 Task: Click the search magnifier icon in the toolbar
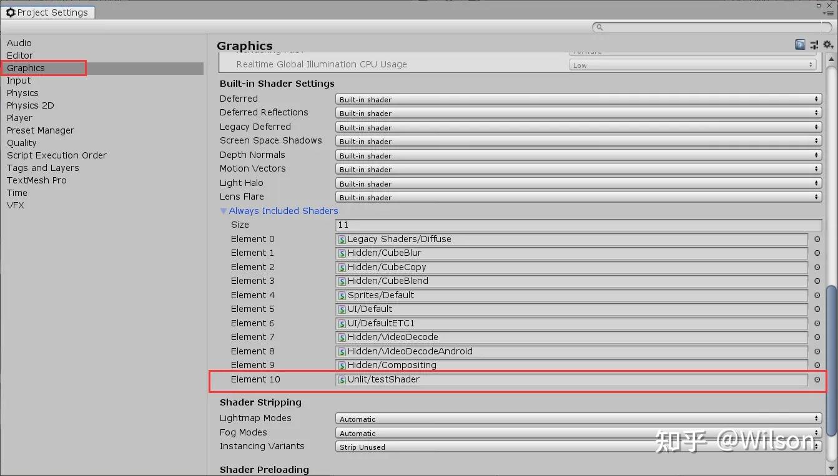[x=600, y=27]
